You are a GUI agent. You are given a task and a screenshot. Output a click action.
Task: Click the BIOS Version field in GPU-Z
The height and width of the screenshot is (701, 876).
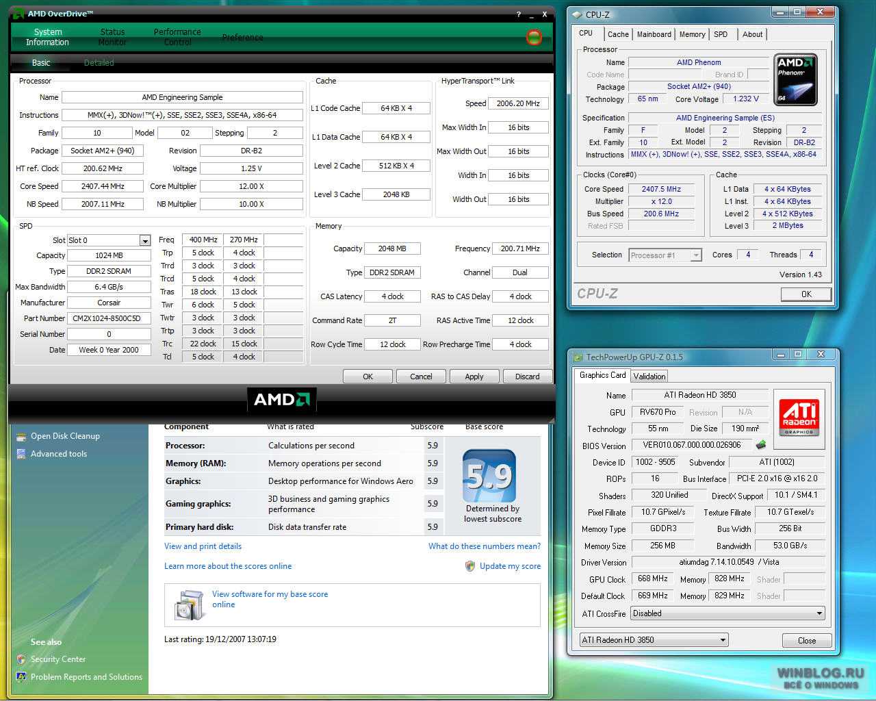[x=691, y=445]
